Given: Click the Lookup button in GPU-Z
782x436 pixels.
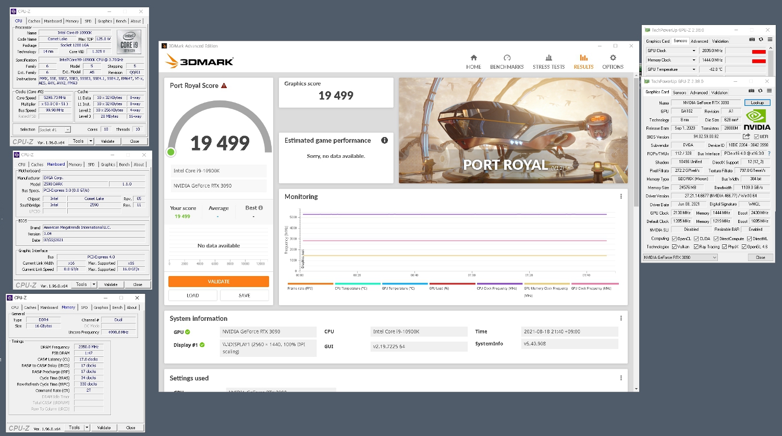Looking at the screenshot, I should coord(757,103).
